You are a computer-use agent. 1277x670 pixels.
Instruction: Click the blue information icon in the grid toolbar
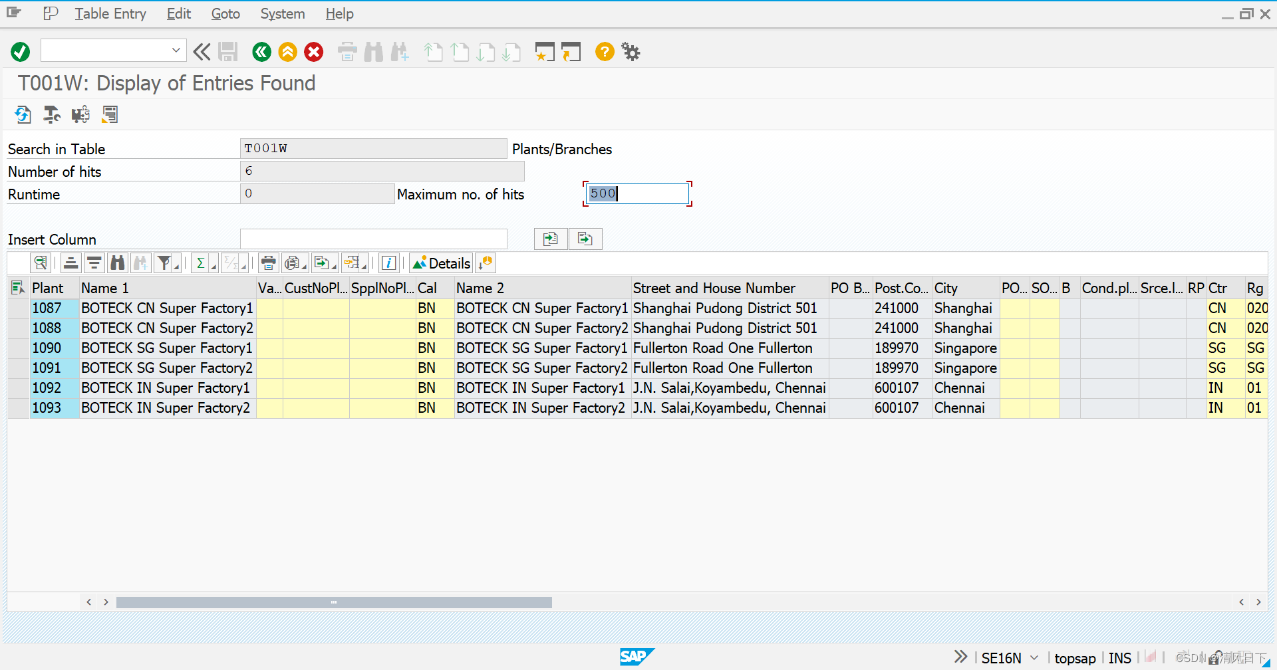click(389, 263)
